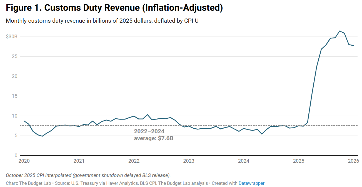Click the 2025 x-axis label
The height and width of the screenshot is (187, 362).
(x=299, y=161)
